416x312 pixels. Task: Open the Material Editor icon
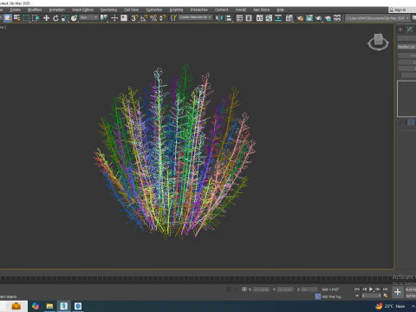289,18
